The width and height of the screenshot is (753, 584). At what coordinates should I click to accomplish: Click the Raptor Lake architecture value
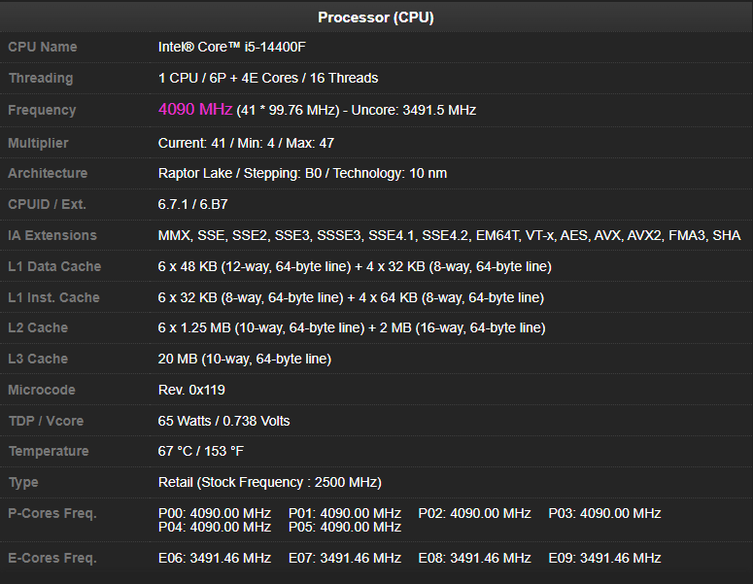point(302,173)
